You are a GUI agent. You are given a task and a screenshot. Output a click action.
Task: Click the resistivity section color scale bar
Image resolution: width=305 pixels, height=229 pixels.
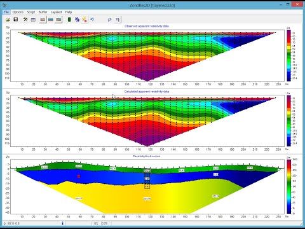click(x=289, y=186)
